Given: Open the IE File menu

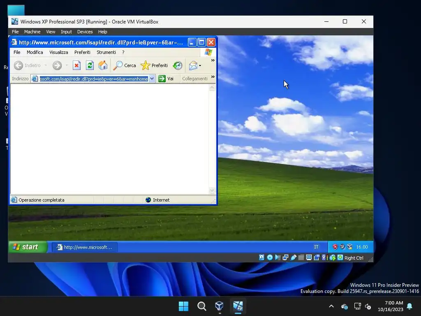Looking at the screenshot, I should click(17, 52).
